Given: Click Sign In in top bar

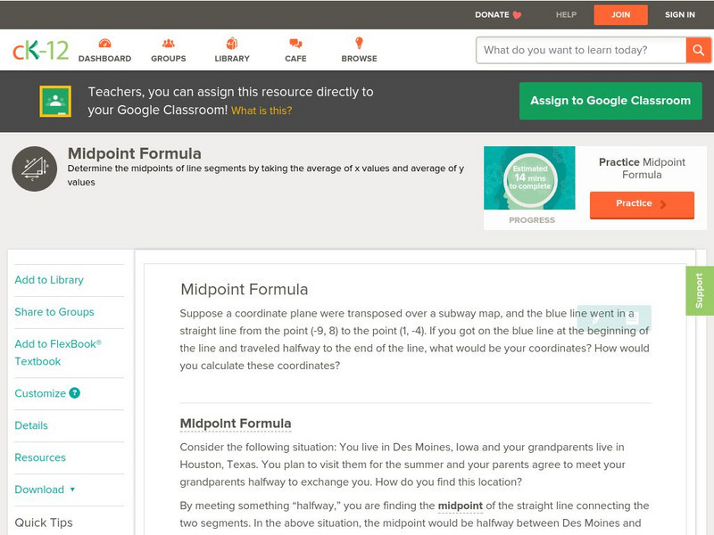Looking at the screenshot, I should pyautogui.click(x=680, y=14).
